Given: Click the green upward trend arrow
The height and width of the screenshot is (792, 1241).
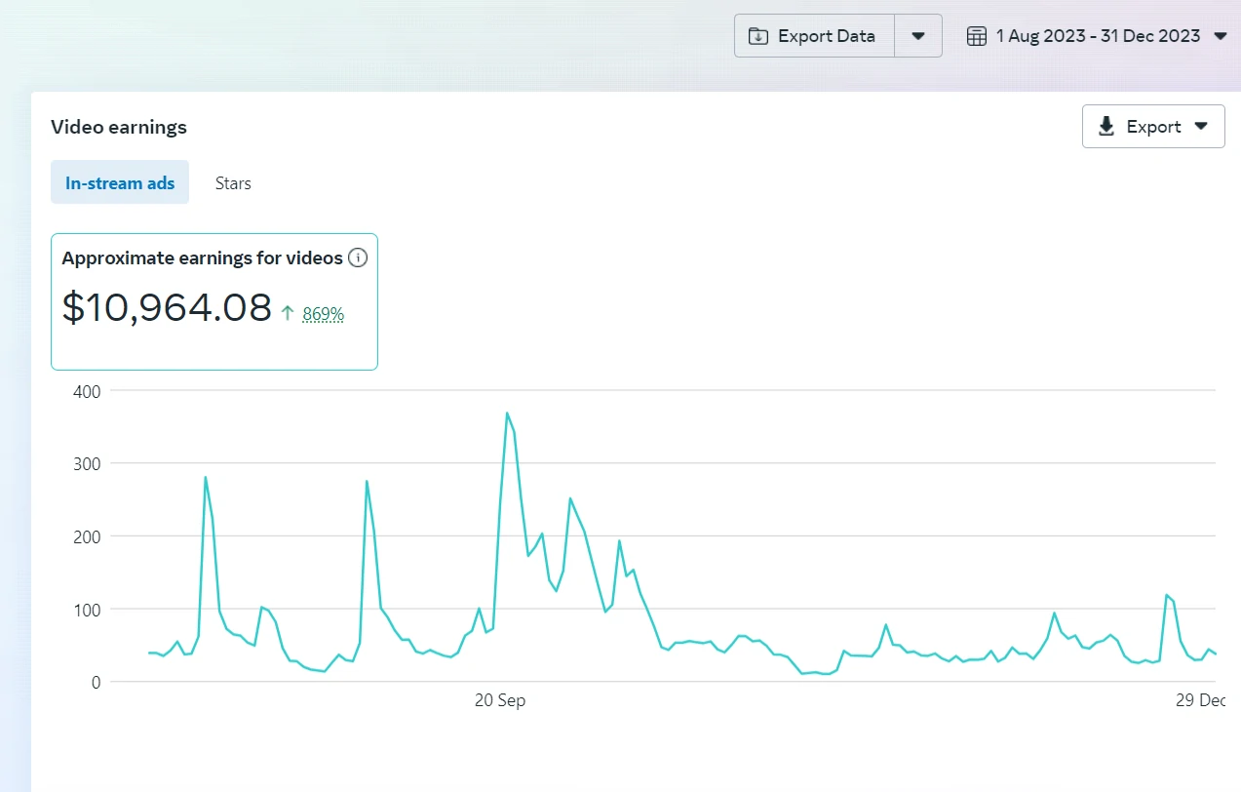Looking at the screenshot, I should [x=288, y=313].
